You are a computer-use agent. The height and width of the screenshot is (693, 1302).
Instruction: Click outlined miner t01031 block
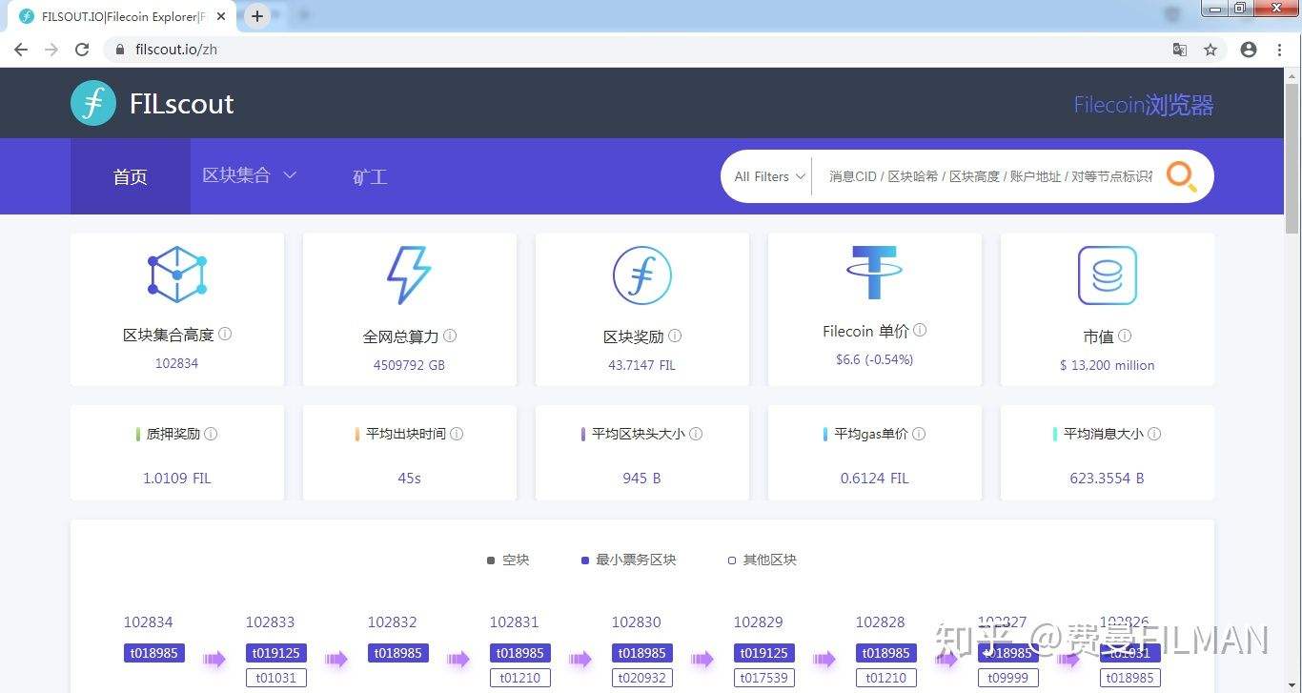276,678
